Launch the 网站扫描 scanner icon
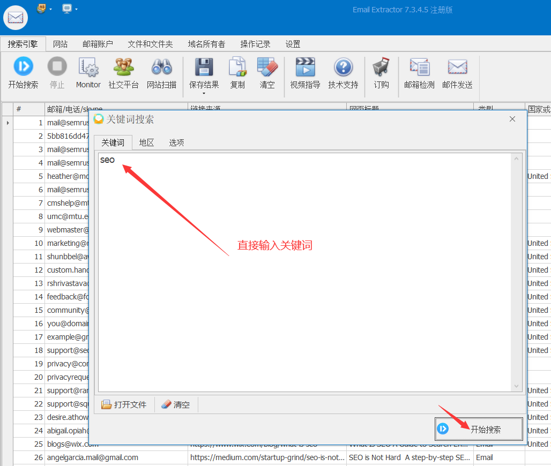The image size is (551, 466). [x=161, y=72]
